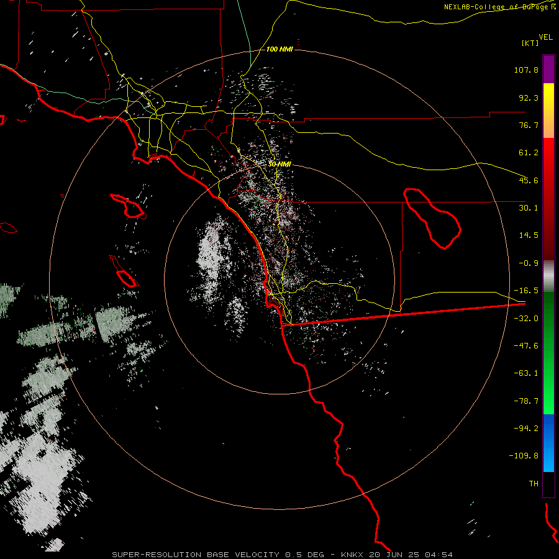Click the dark green segment of the color bar
559x559 pixels.
click(548, 321)
